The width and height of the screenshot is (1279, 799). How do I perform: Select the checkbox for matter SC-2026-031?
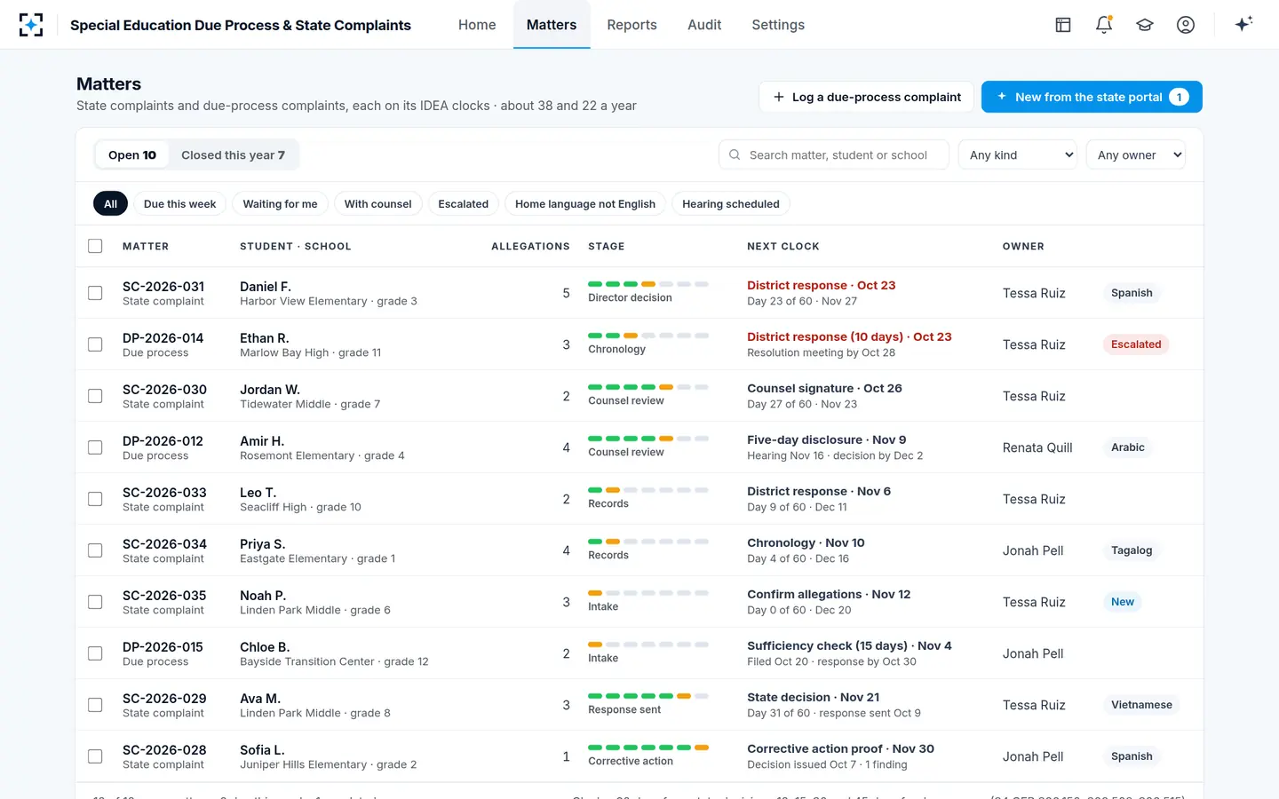point(95,293)
